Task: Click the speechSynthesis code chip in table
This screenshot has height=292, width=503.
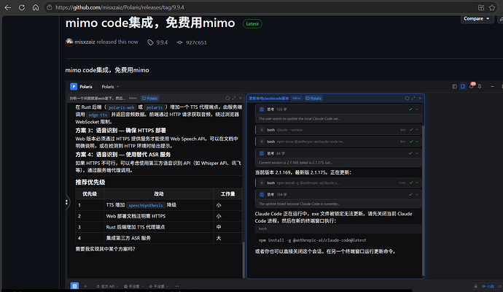Action: 146,205
